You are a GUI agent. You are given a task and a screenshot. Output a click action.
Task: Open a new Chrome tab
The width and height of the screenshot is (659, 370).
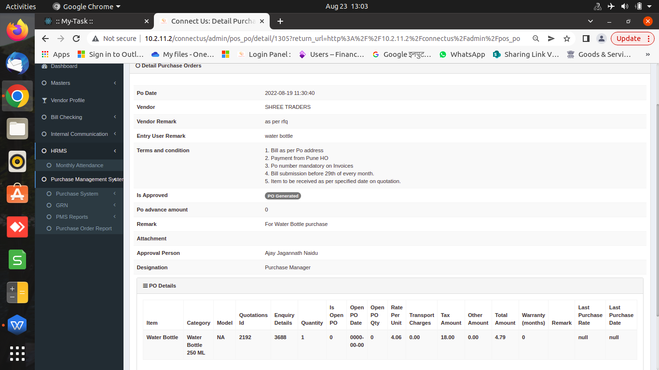pos(280,21)
